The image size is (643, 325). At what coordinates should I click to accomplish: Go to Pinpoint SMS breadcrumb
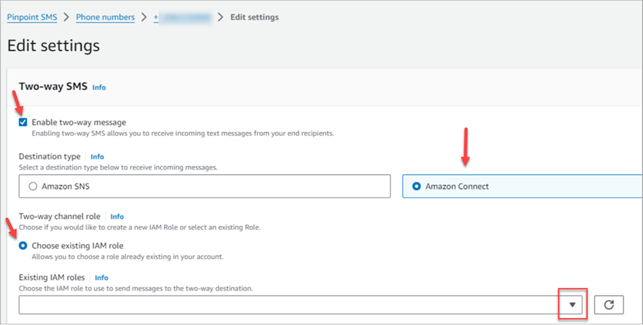tap(32, 17)
